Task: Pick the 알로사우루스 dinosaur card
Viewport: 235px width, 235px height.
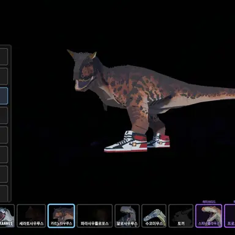Action: (127, 216)
